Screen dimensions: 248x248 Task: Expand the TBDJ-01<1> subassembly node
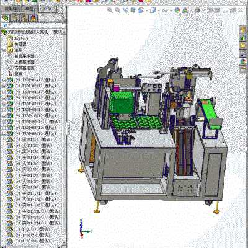coord(4,80)
